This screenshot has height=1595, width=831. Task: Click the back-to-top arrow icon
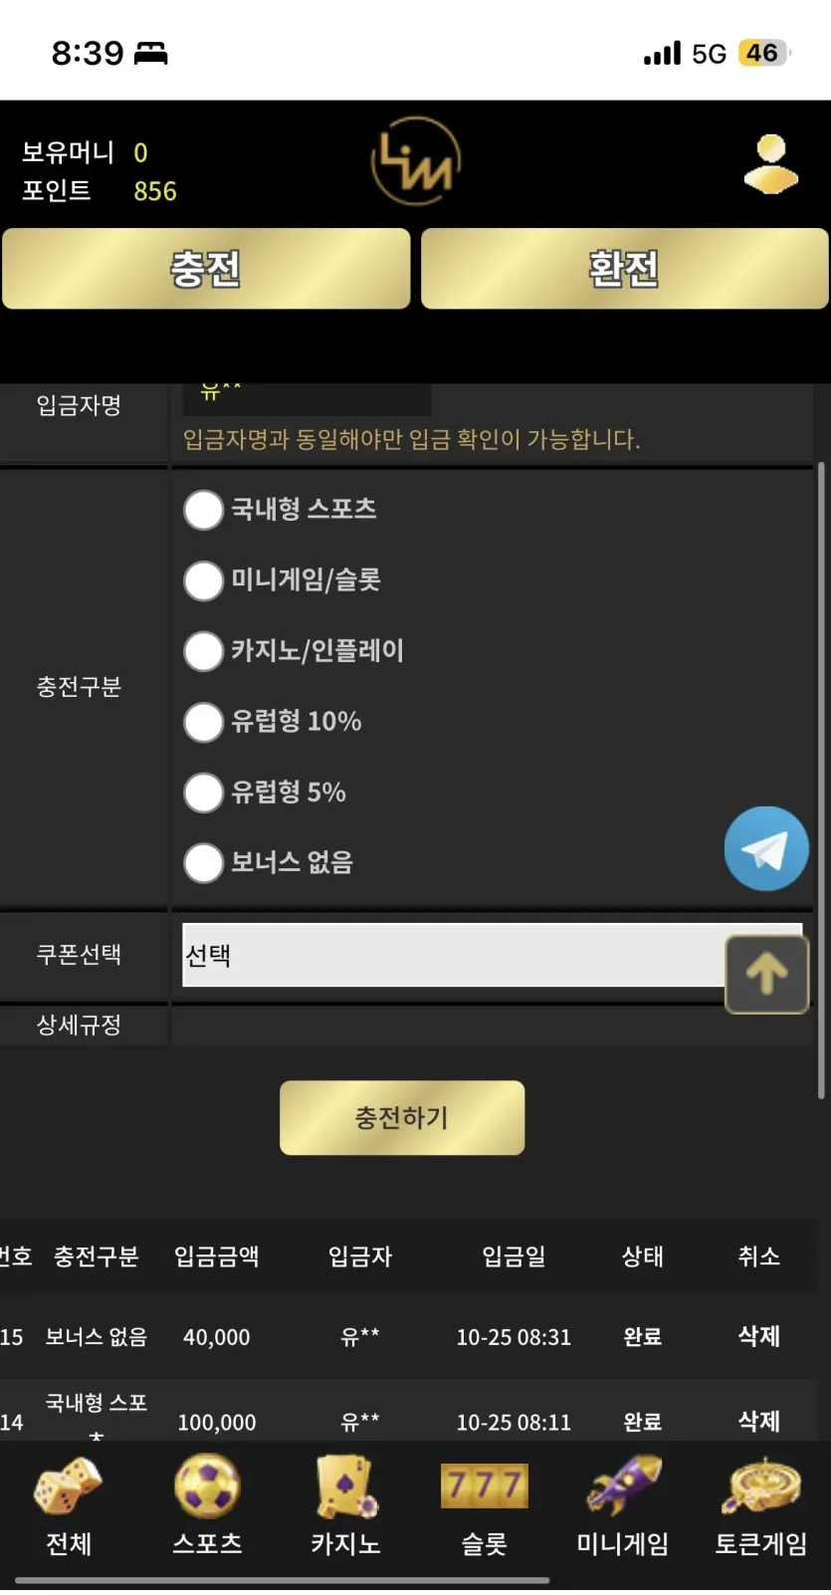point(766,975)
